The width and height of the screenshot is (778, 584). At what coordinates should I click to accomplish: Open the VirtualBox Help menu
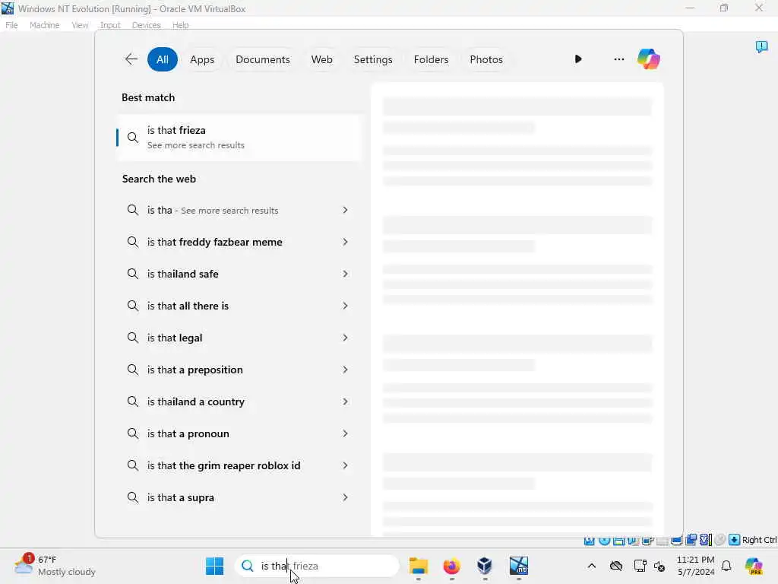pos(181,25)
